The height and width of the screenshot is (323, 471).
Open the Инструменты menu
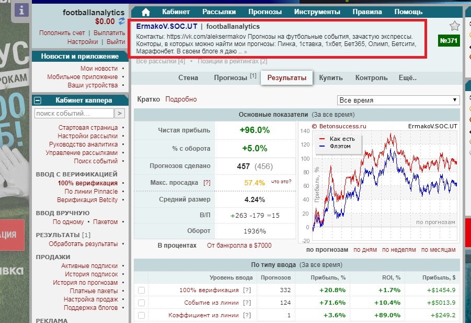317,12
